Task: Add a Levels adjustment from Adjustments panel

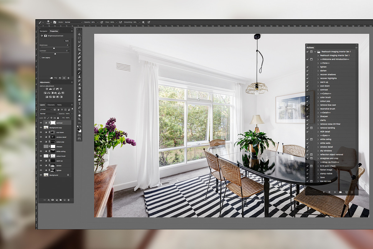Action: (x=50, y=89)
